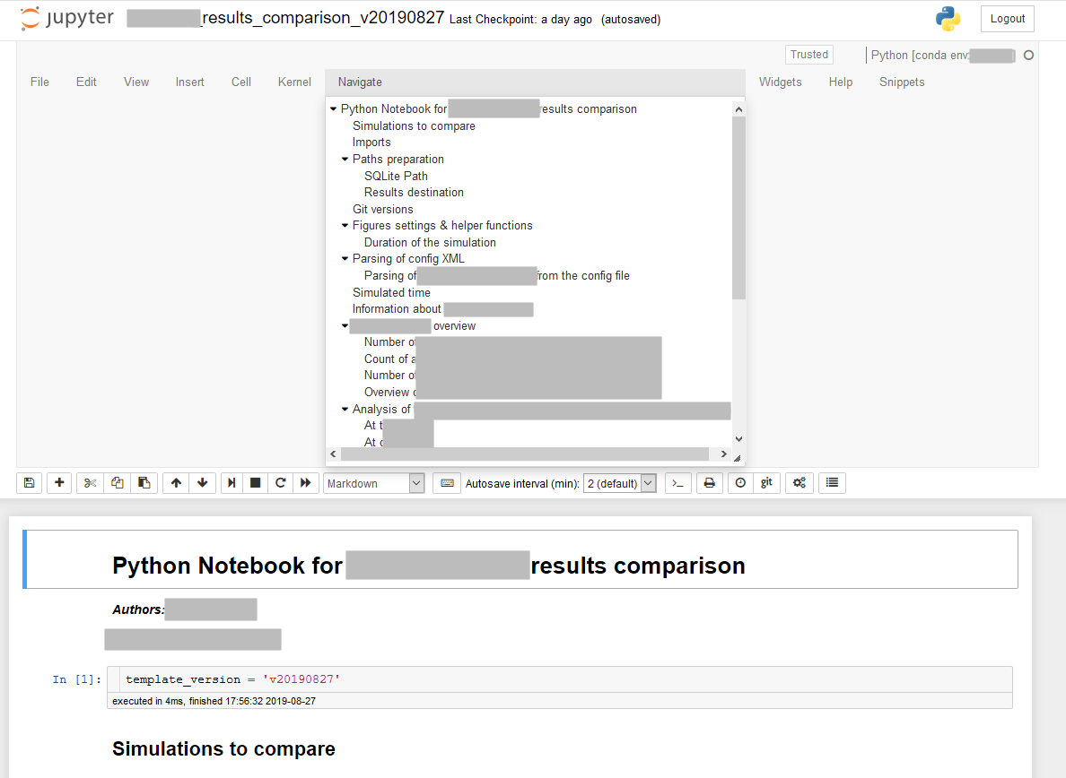Copy the selected cell with the copy icon
1066x778 pixels.
pos(117,482)
